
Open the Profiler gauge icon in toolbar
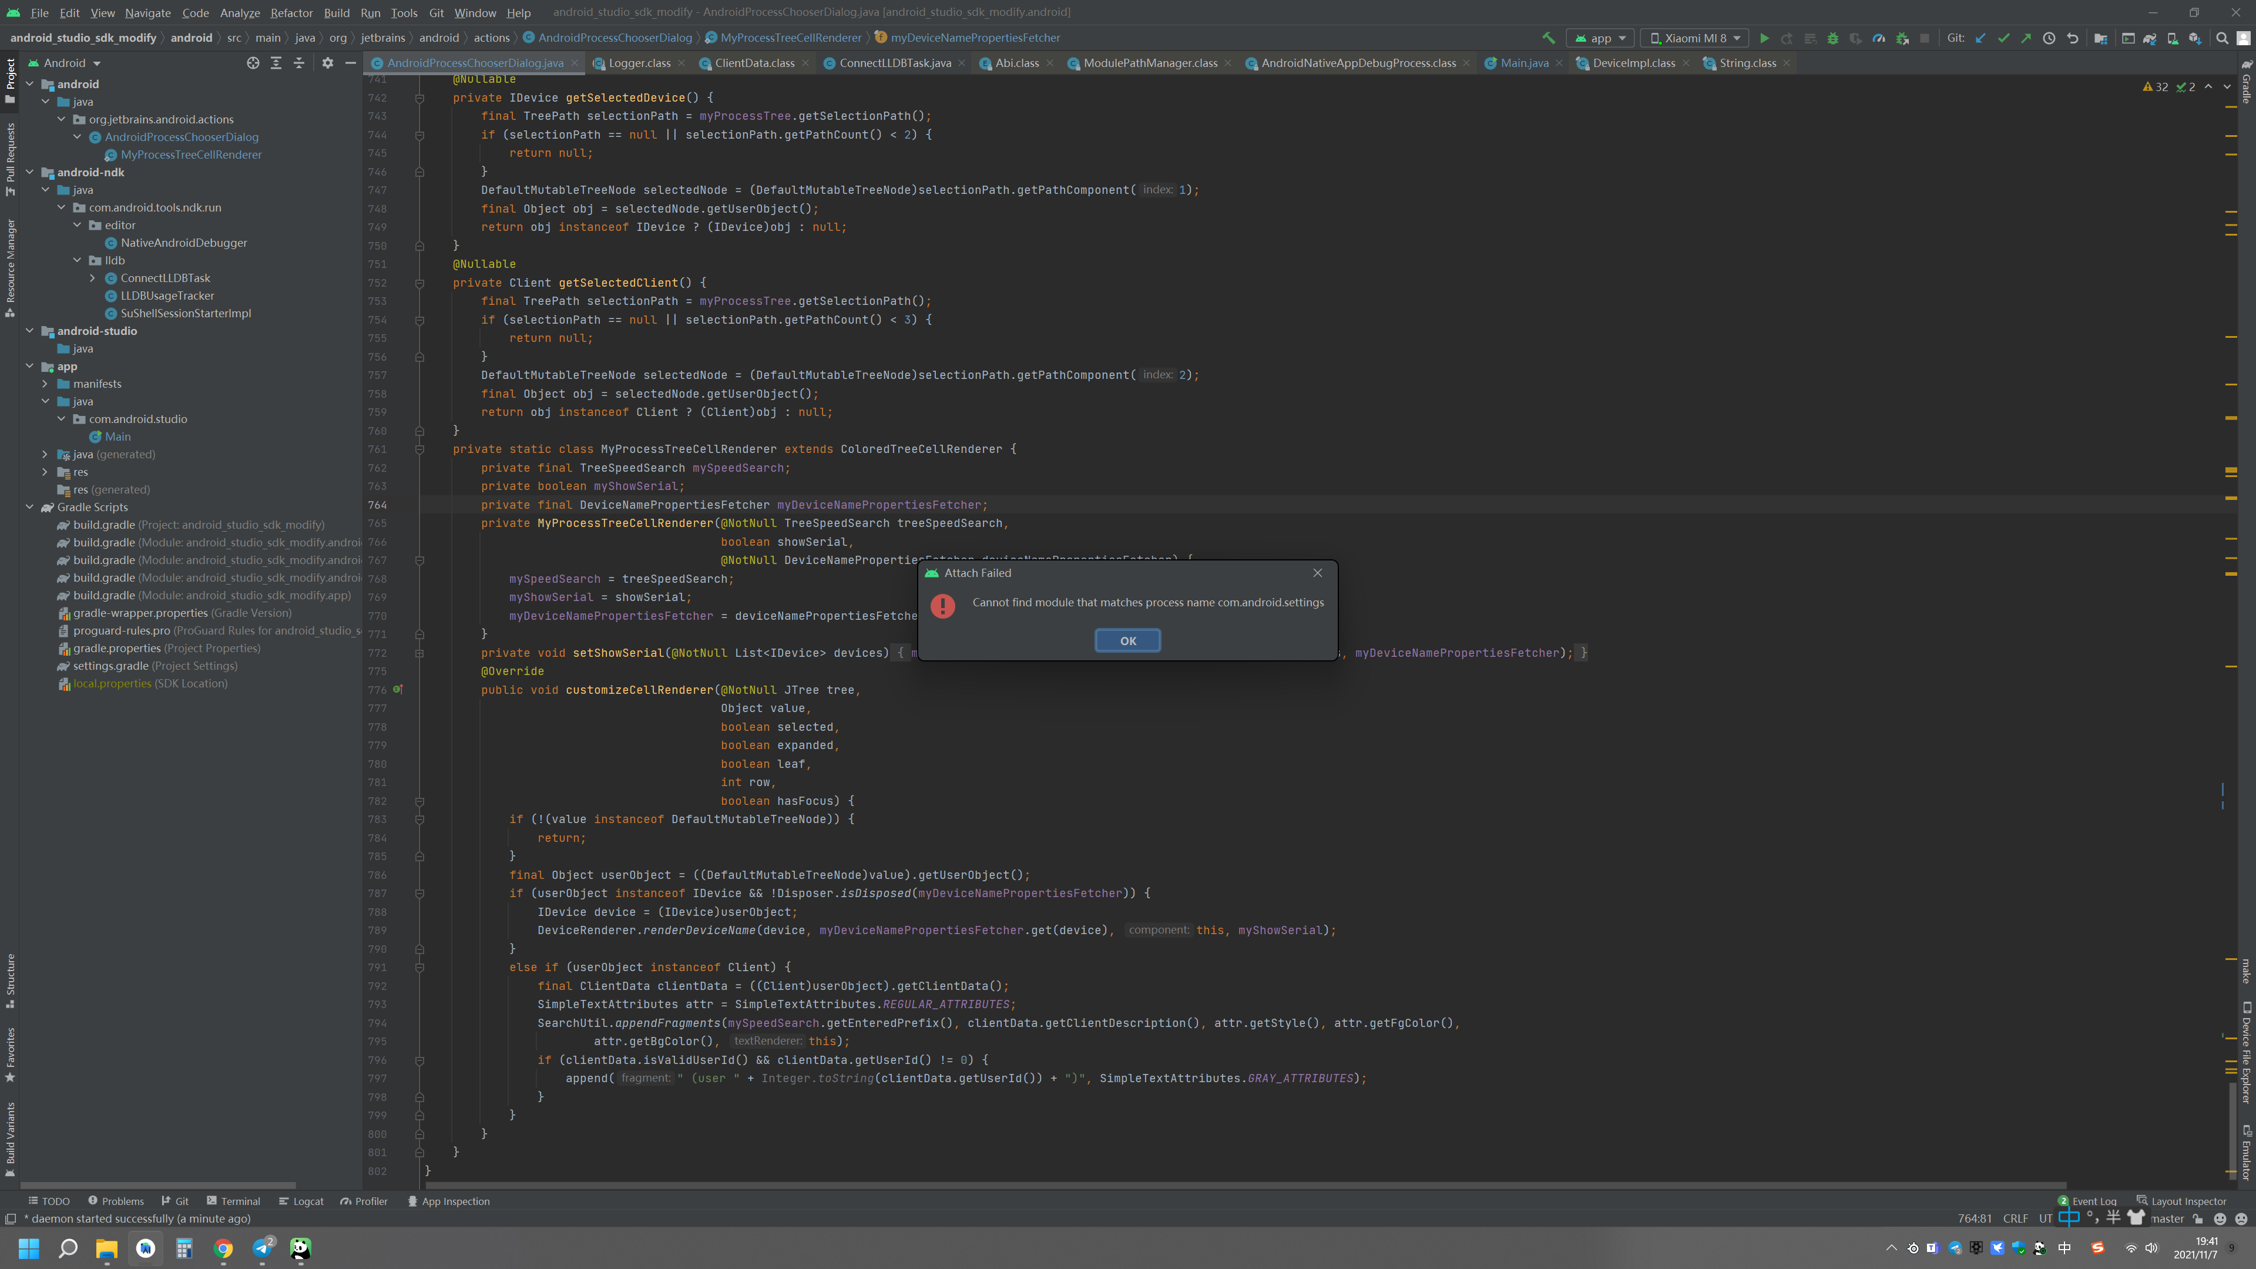tap(1879, 38)
